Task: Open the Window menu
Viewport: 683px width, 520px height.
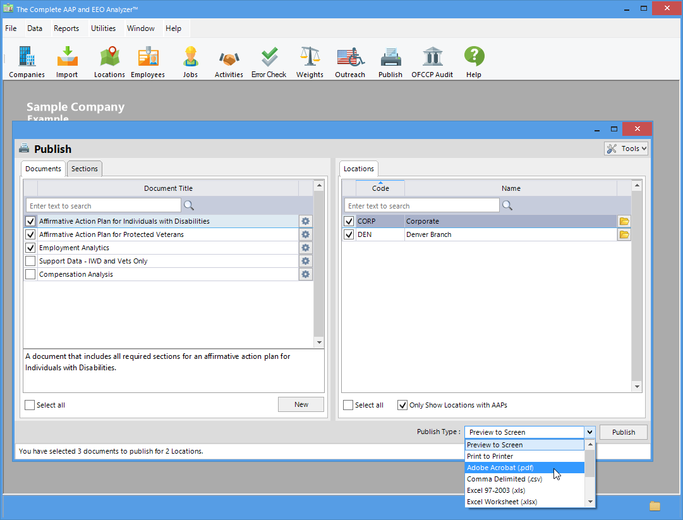Action: [141, 28]
